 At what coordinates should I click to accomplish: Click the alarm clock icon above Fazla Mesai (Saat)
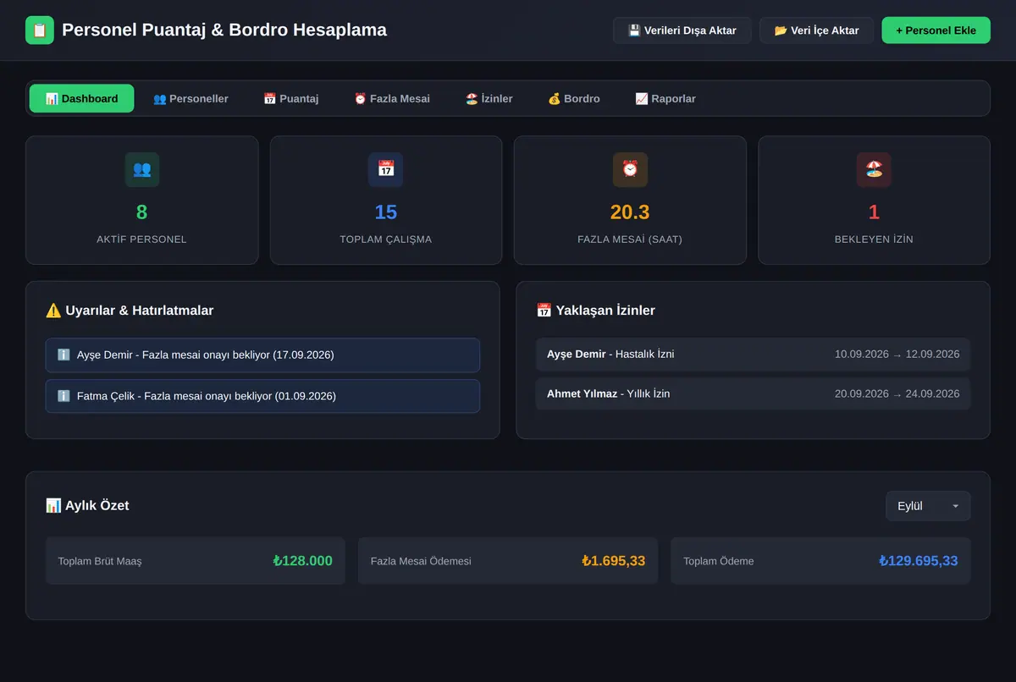pyautogui.click(x=630, y=169)
